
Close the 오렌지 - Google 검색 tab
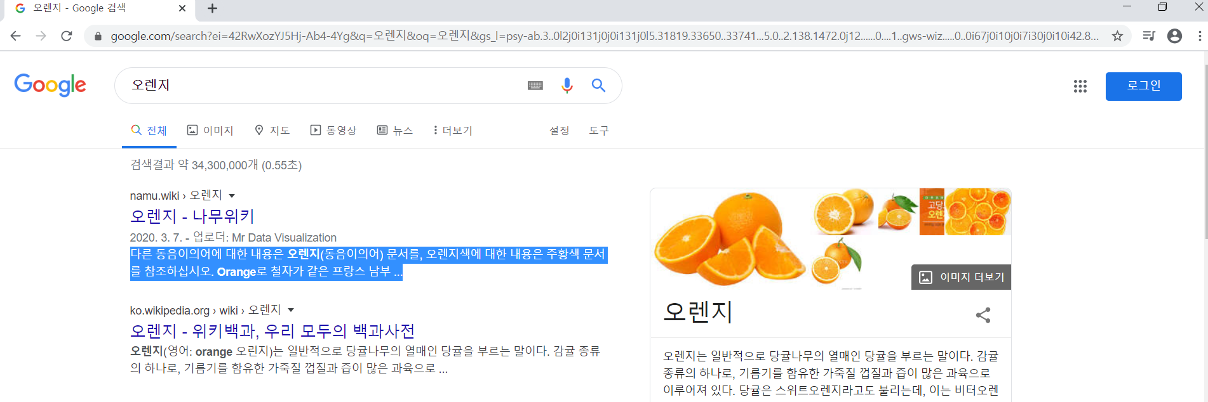coord(182,8)
